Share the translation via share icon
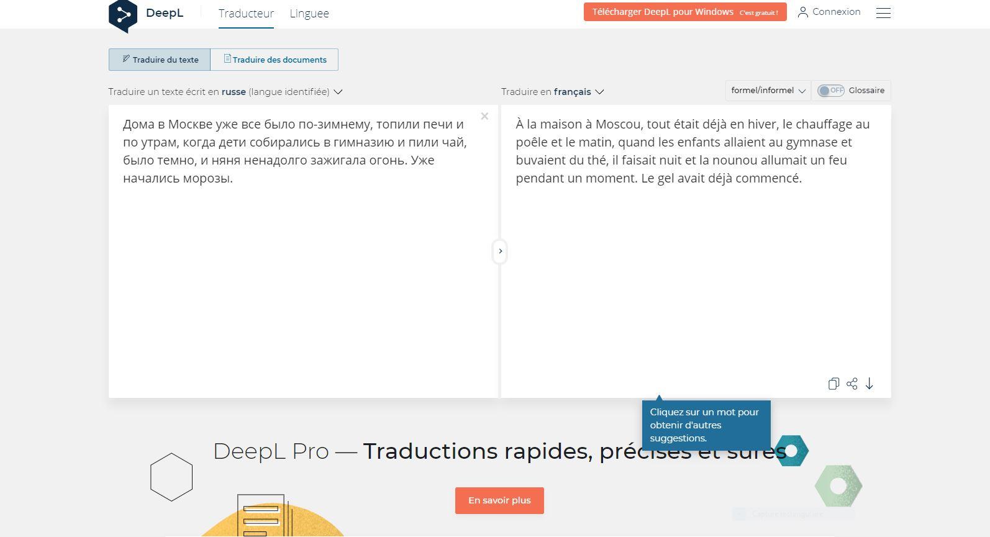This screenshot has width=990, height=537. [x=851, y=384]
